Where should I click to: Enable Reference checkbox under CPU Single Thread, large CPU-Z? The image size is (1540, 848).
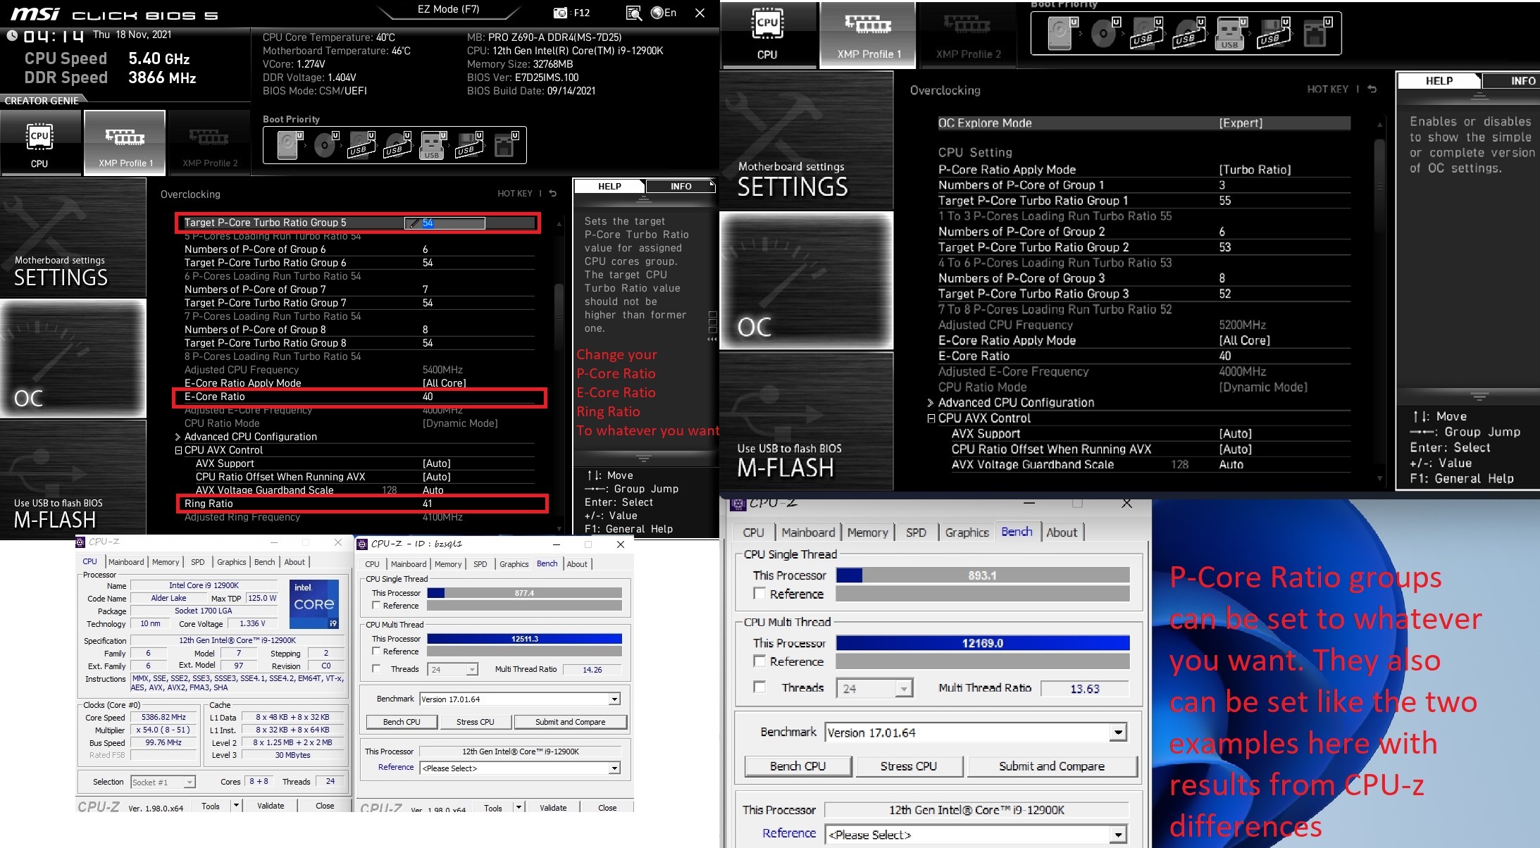coord(759,594)
